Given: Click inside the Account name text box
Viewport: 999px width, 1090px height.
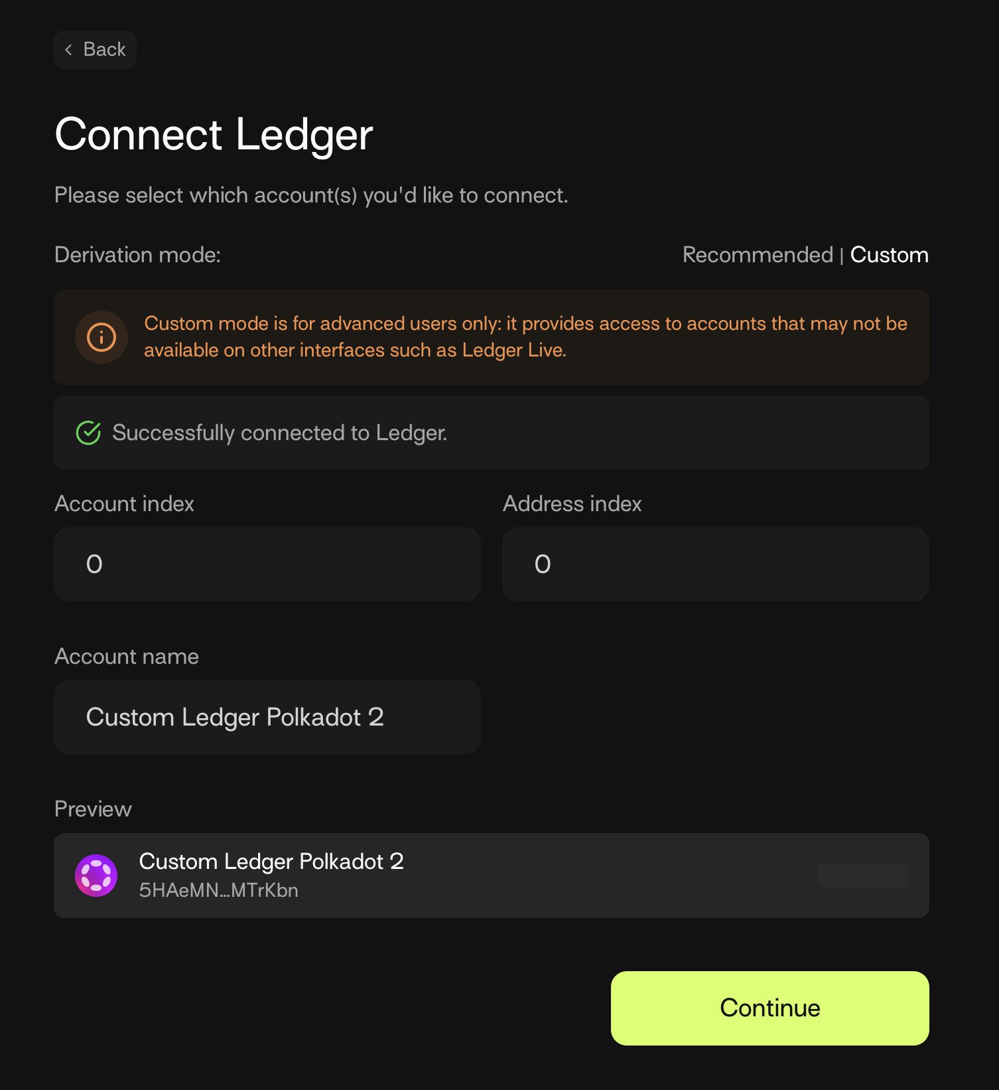Looking at the screenshot, I should click(x=267, y=717).
